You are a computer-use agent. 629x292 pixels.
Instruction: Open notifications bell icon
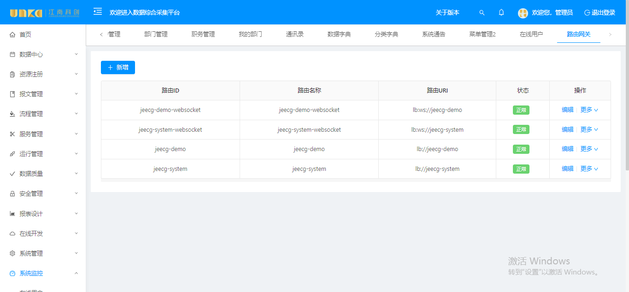(x=501, y=12)
